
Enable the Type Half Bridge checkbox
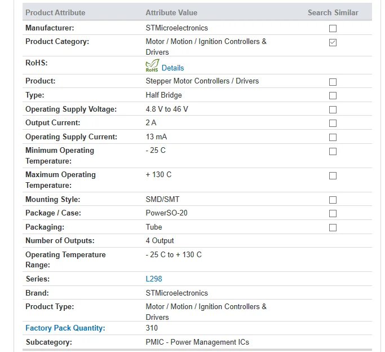(x=333, y=95)
